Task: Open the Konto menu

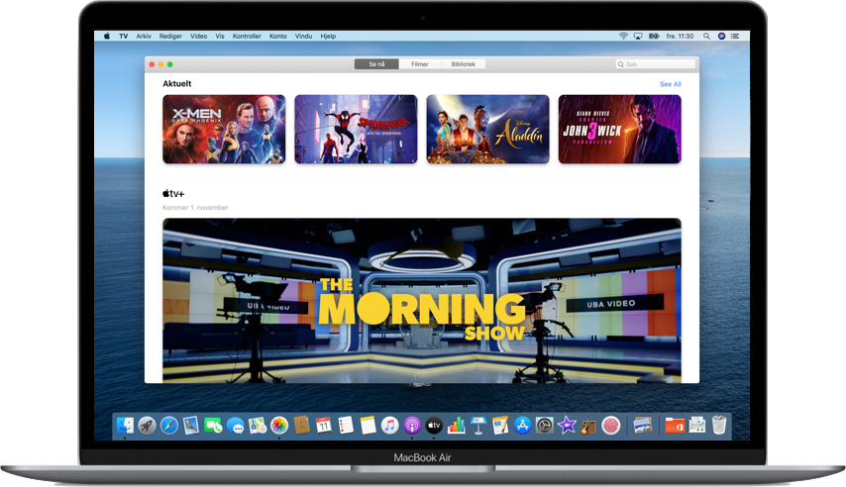Action: tap(277, 37)
